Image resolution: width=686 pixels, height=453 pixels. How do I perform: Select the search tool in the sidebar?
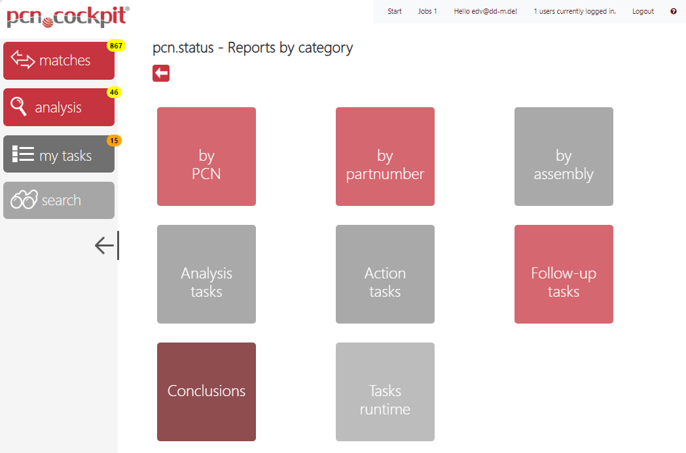tap(59, 200)
